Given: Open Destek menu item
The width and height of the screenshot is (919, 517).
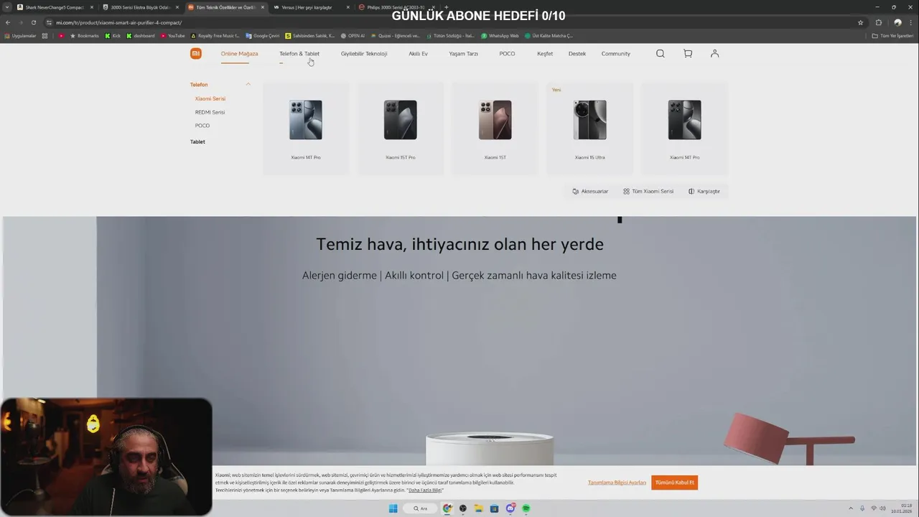Looking at the screenshot, I should point(577,54).
